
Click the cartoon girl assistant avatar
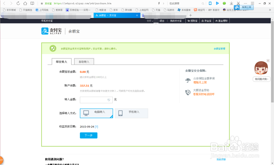coord(261,68)
